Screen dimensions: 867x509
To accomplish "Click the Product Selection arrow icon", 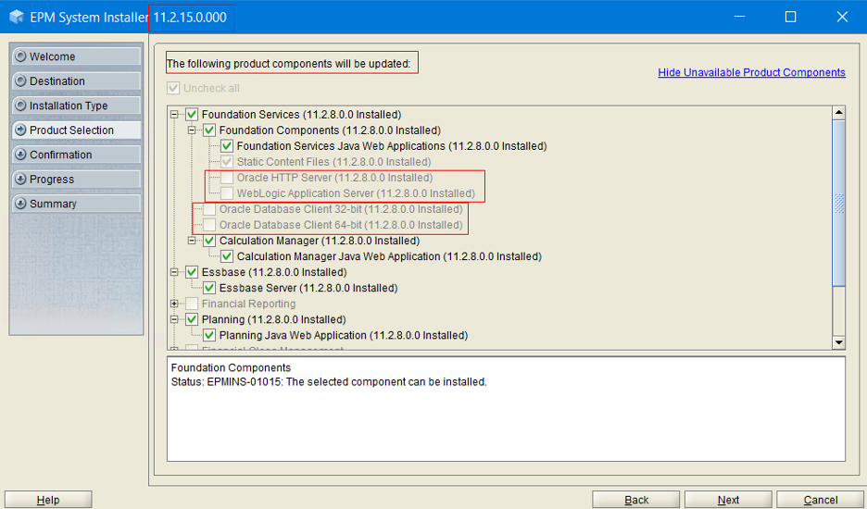I will tap(20, 130).
